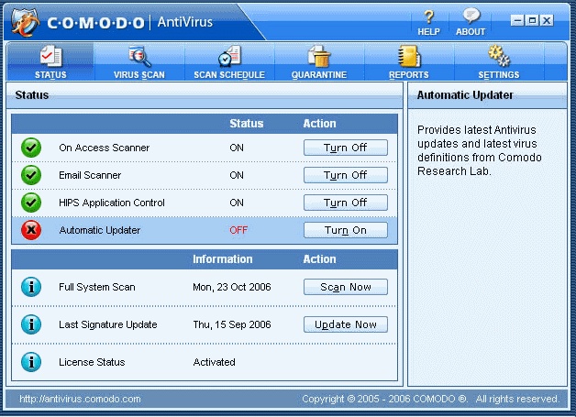Click the License Status label

92,362
